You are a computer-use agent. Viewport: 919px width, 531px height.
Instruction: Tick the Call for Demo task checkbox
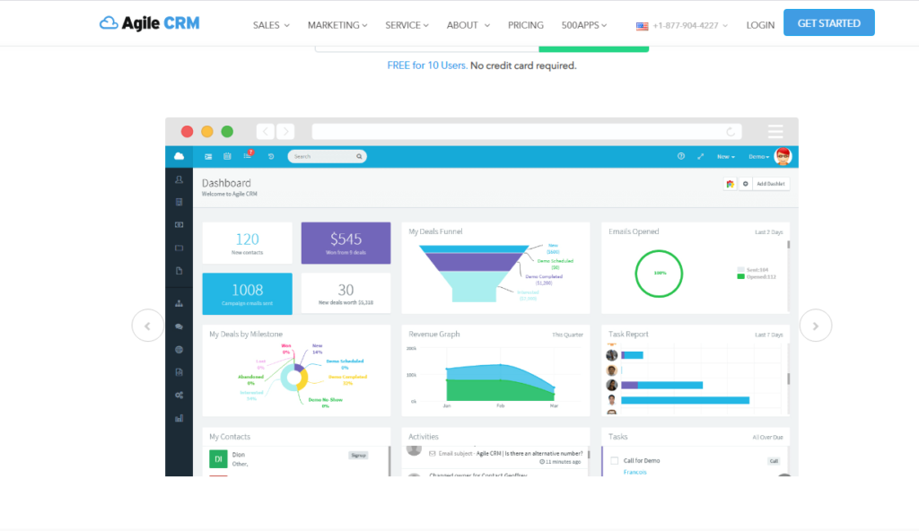pyautogui.click(x=614, y=461)
